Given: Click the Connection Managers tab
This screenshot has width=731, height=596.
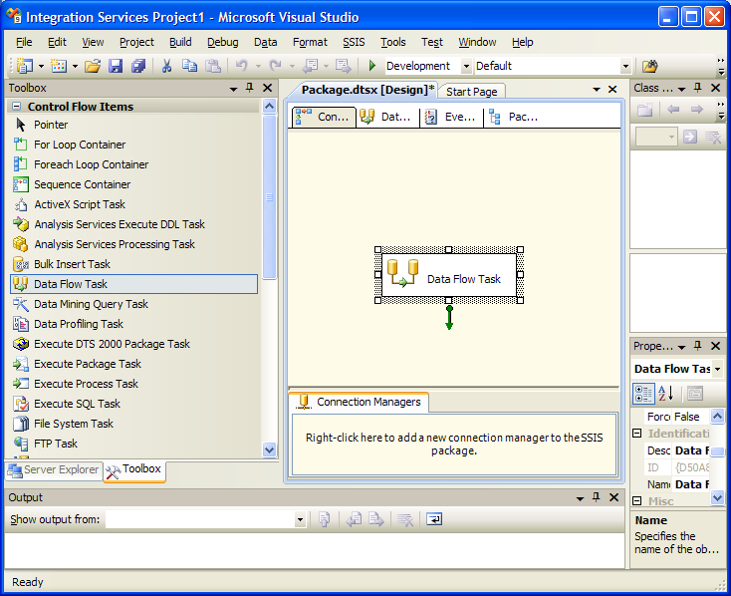Looking at the screenshot, I should pyautogui.click(x=360, y=402).
